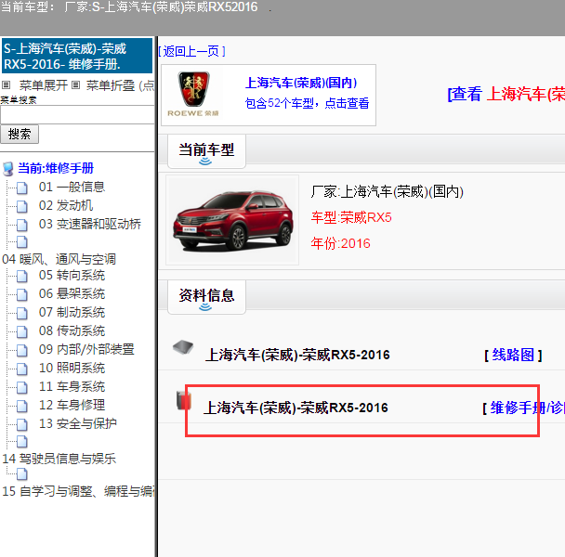Open tree item 11 车身系统

(72, 387)
